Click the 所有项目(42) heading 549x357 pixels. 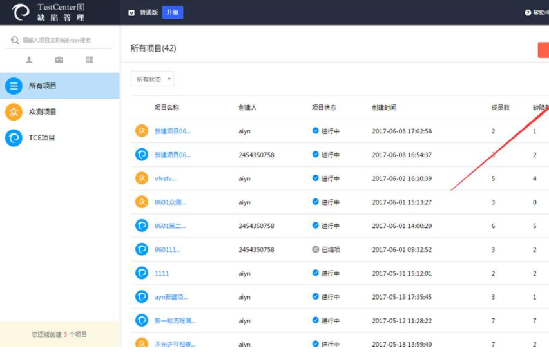coord(153,48)
